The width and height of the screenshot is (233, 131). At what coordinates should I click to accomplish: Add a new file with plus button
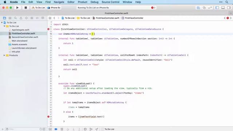[x=3, y=129]
